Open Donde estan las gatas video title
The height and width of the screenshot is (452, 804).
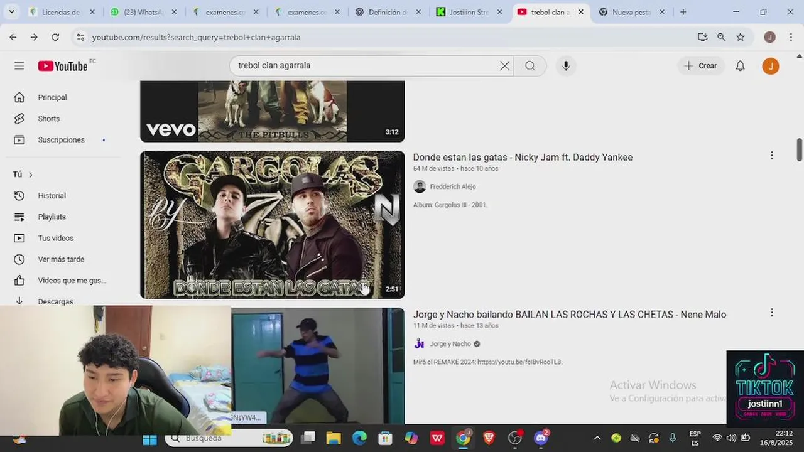coord(523,158)
